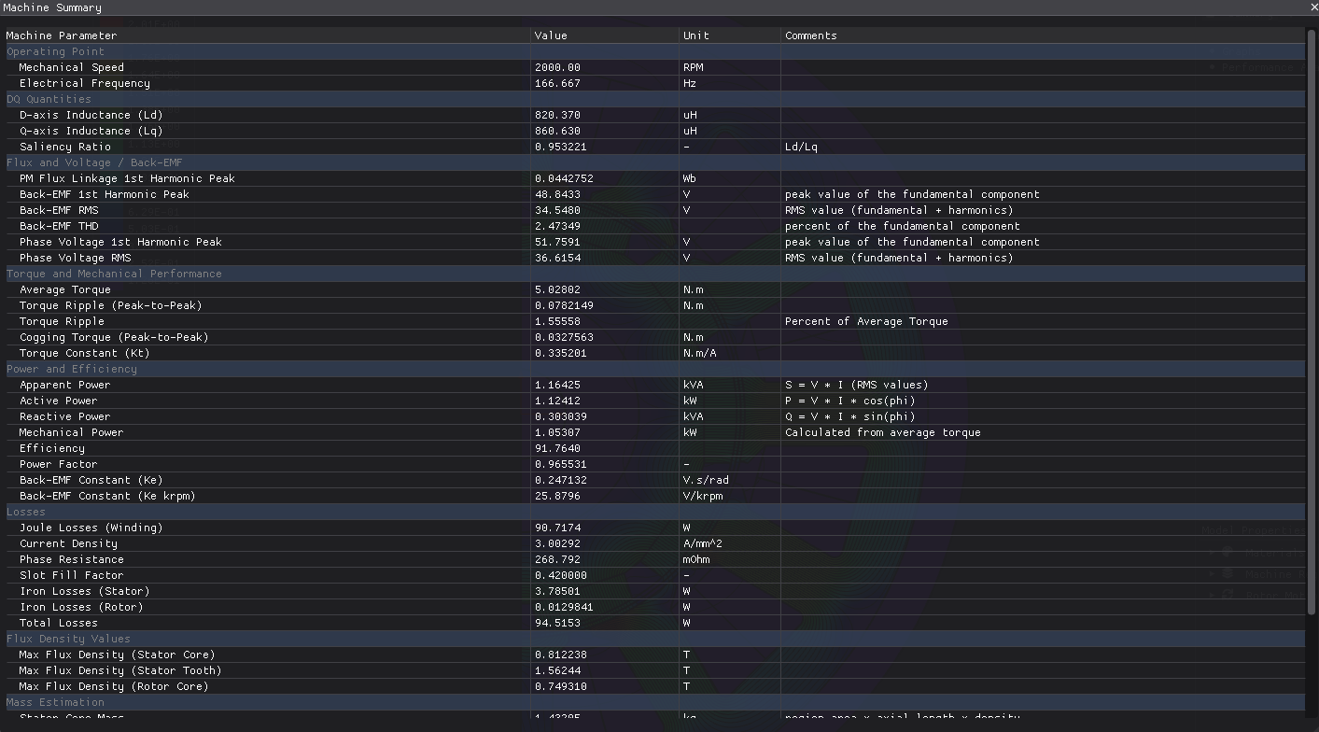Screen dimensions: 1319x732
Task: Click the Efficiency row label
Action: coord(51,448)
